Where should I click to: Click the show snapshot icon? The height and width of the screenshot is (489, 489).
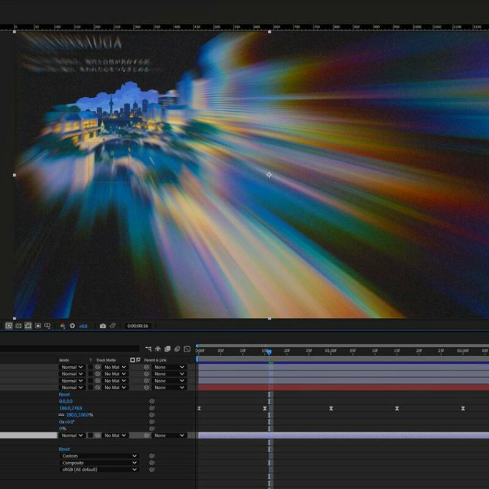pyautogui.click(x=112, y=326)
